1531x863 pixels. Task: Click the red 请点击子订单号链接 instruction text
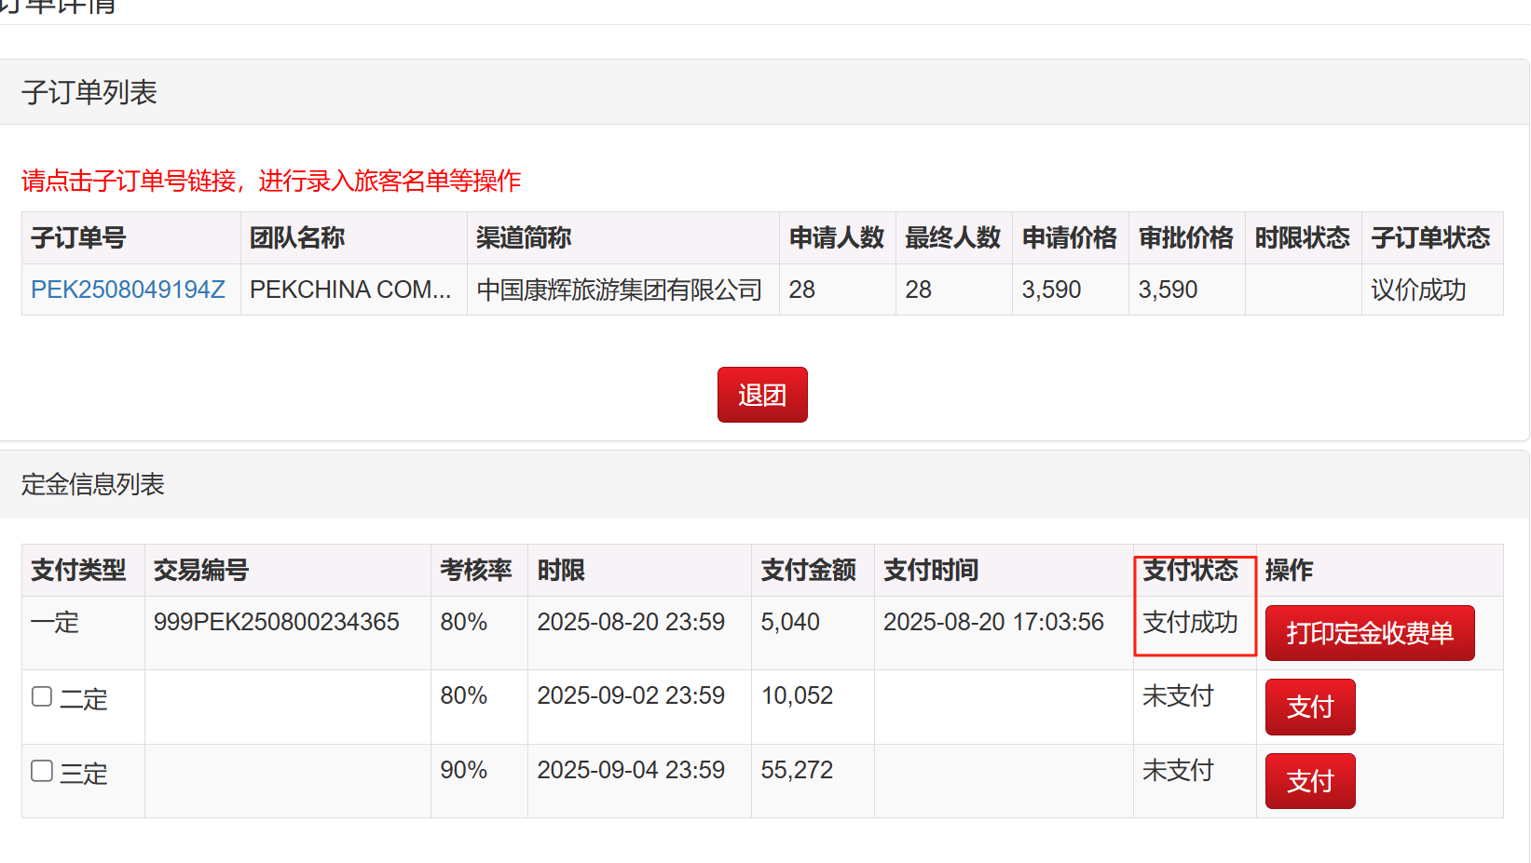270,181
